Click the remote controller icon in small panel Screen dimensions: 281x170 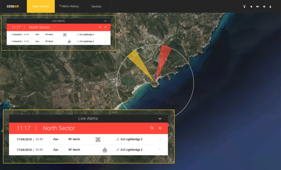(x=69, y=42)
